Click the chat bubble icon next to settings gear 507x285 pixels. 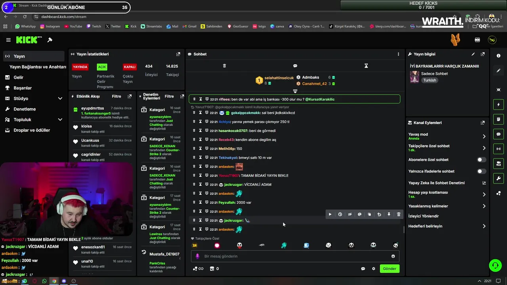click(363, 269)
